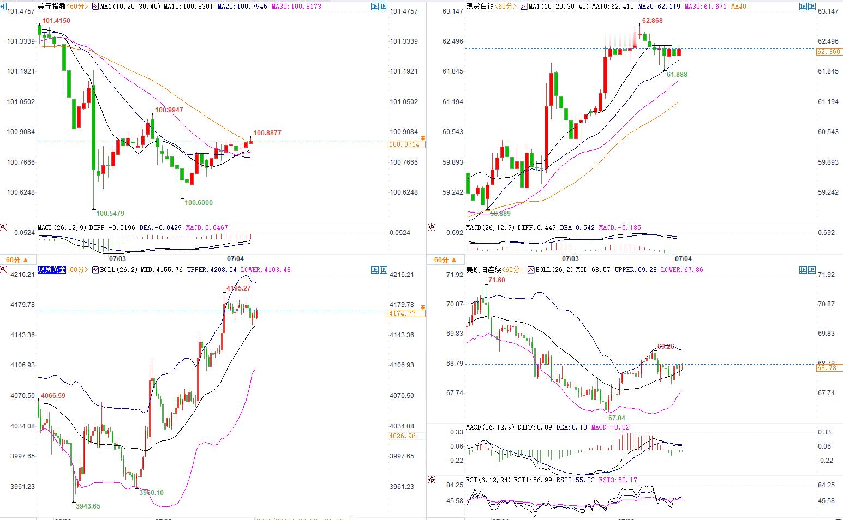The width and height of the screenshot is (843, 520).
Task: Change <60分> timeframe in 美原油连续 title
Action: (513, 270)
